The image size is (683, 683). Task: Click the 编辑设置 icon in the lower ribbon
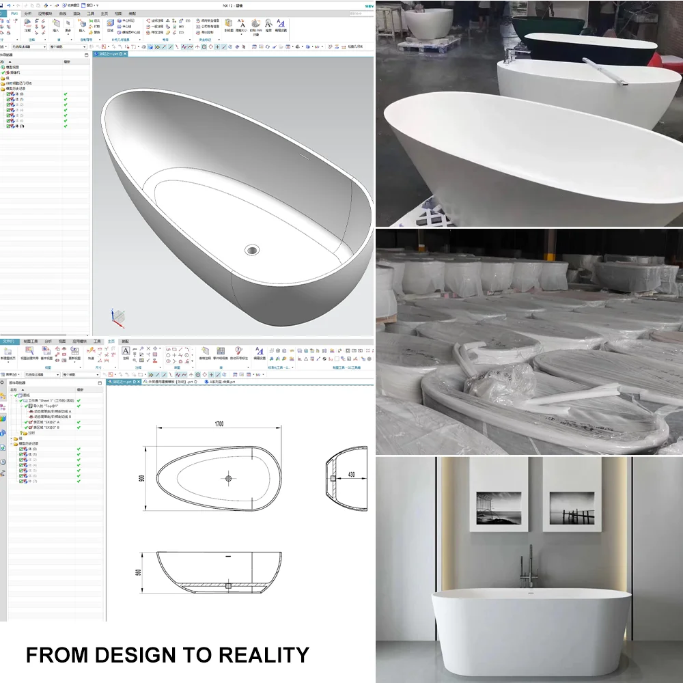coord(260,352)
